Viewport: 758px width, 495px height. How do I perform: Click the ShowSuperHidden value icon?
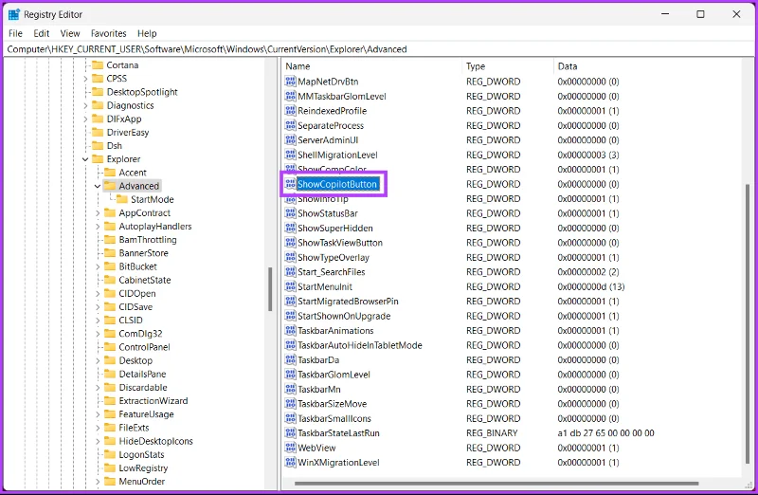click(290, 228)
